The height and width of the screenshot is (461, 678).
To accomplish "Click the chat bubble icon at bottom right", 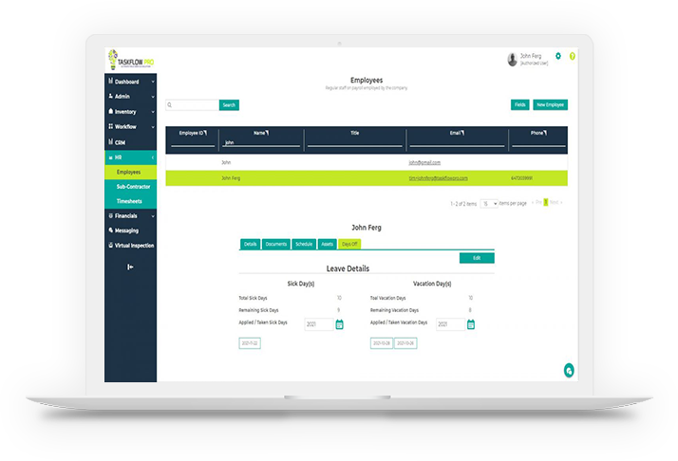I will (x=568, y=370).
